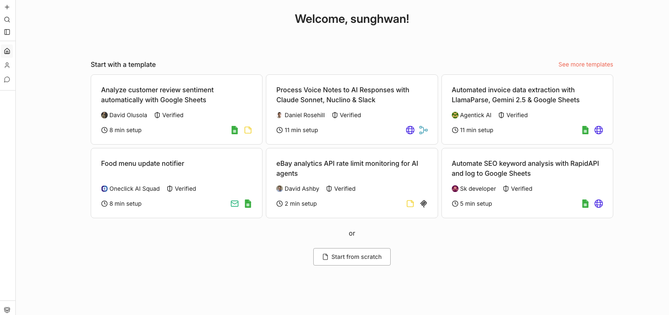Screen dimensions: 669x315
Task: Select Process Voice Notes to AI Responses template
Action: [x=342, y=95]
